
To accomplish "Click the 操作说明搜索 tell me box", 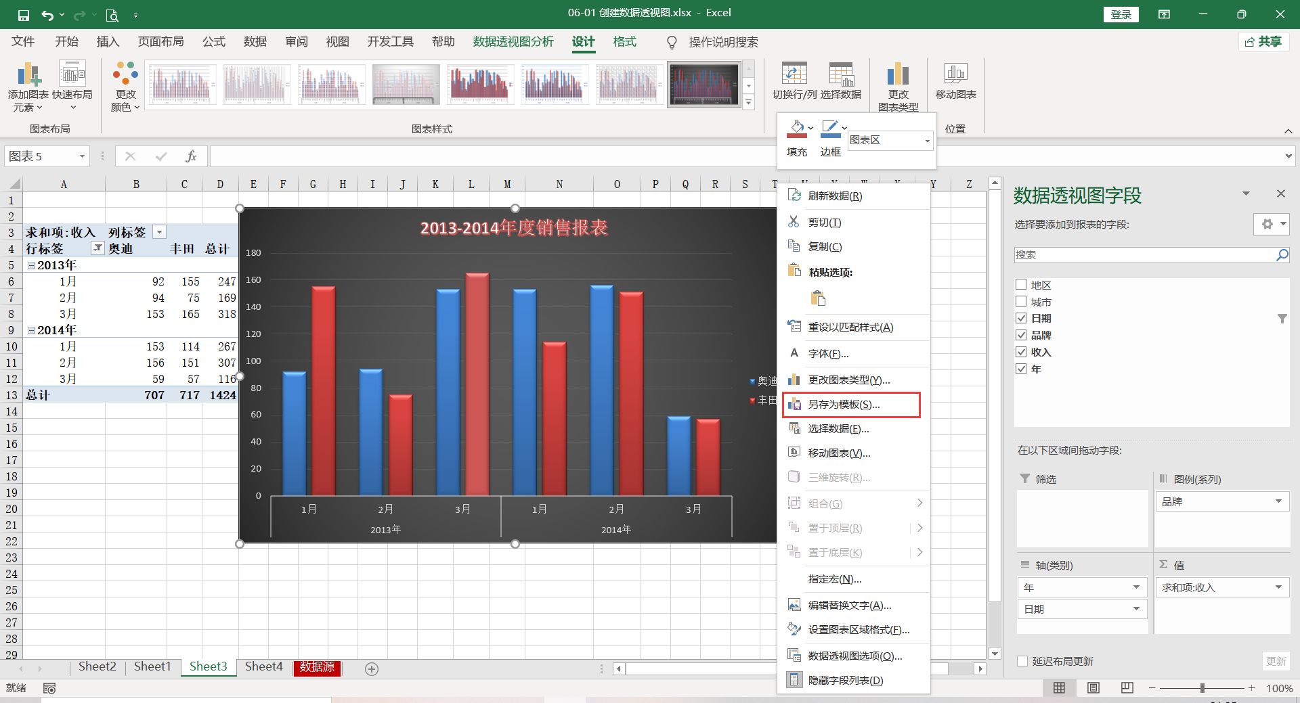I will click(723, 42).
